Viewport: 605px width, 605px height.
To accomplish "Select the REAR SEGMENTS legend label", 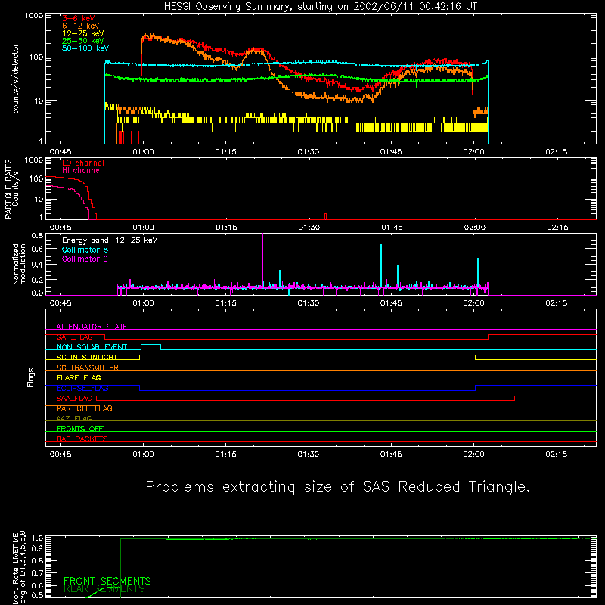I will 104,589.
